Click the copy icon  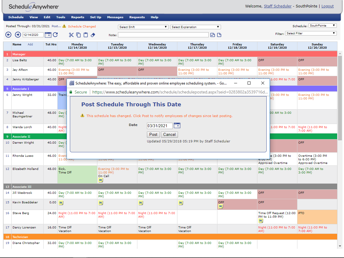(78, 35)
